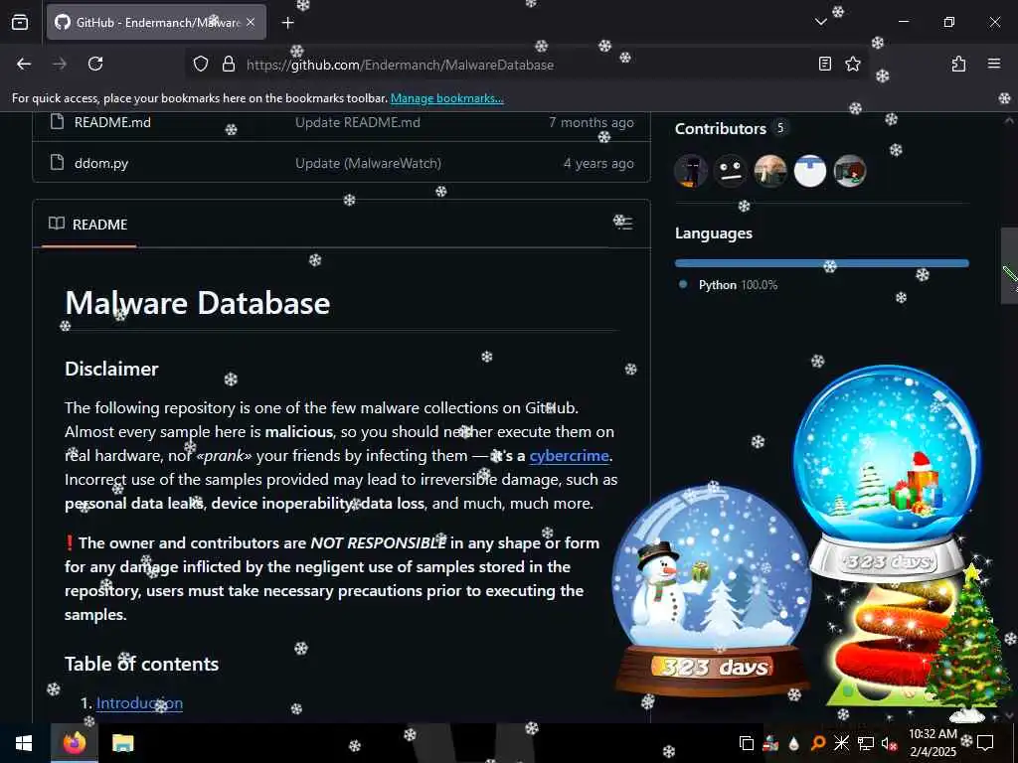Open the tracking protection shield icon

click(x=201, y=64)
